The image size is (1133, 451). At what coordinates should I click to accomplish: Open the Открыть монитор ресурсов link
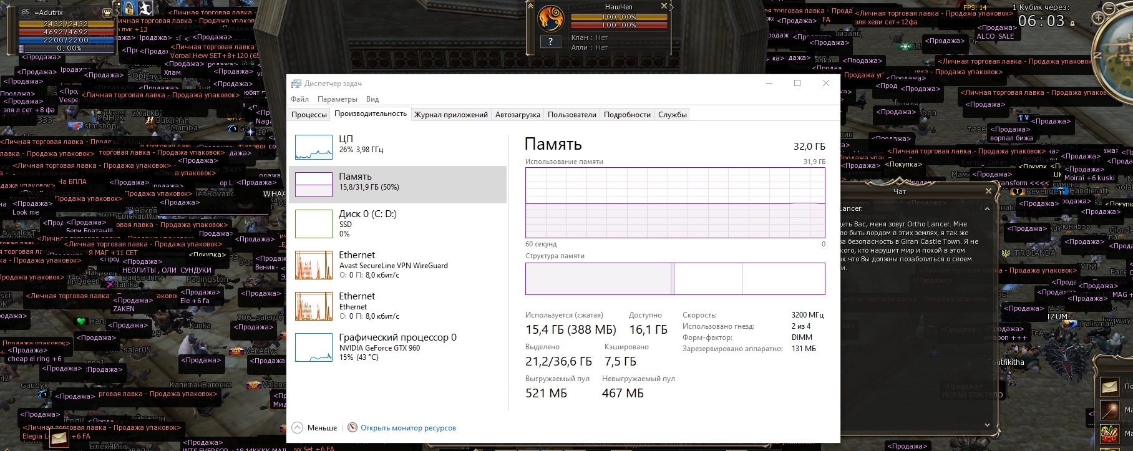click(408, 428)
